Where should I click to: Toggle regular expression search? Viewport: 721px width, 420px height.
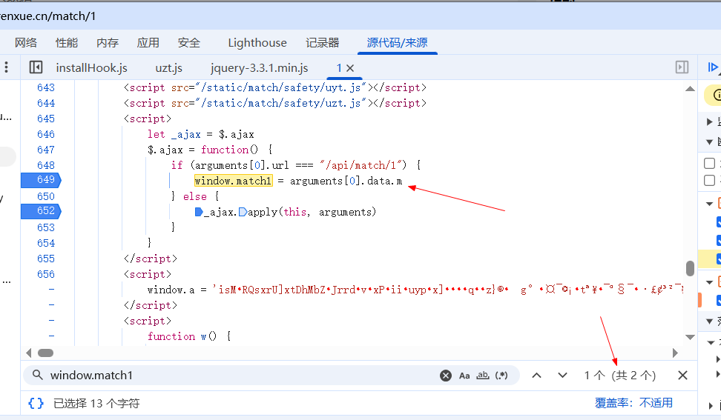[501, 376]
